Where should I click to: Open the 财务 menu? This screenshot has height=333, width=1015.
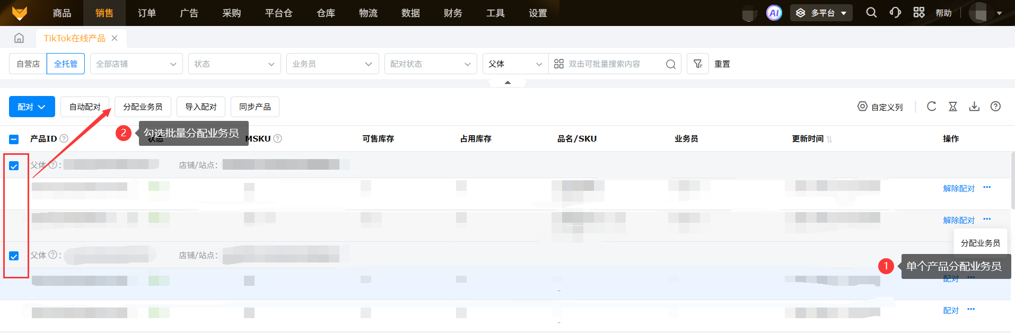click(453, 13)
